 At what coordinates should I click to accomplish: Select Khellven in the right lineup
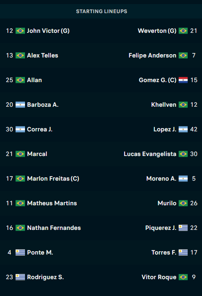[163, 105]
